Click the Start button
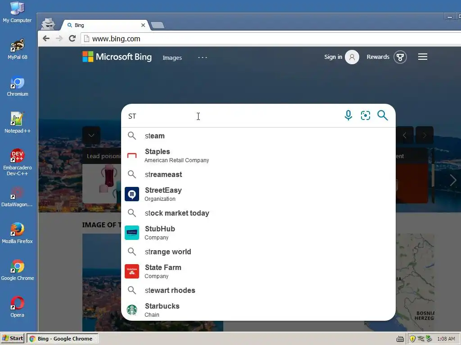The width and height of the screenshot is (461, 345). 13,338
